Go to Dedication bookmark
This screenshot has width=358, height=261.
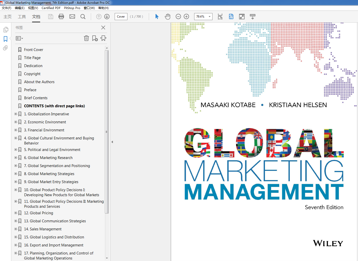(x=33, y=66)
